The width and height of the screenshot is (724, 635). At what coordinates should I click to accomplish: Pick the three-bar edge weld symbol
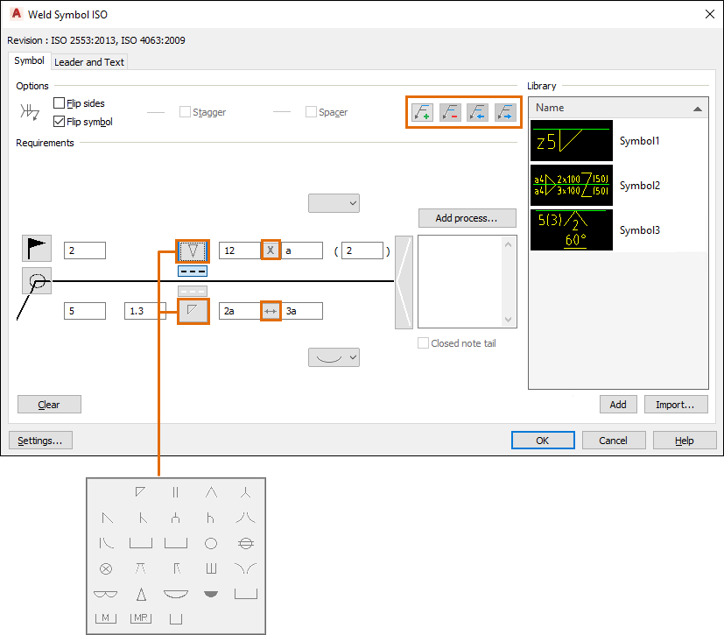tap(211, 568)
